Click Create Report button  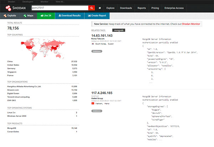[x=97, y=16]
